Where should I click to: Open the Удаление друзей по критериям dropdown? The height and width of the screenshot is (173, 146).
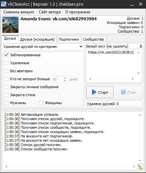(43, 47)
